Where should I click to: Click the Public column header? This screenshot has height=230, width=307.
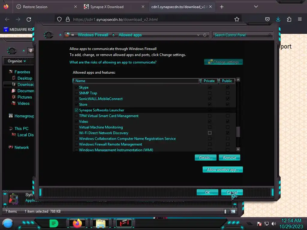pos(227,81)
